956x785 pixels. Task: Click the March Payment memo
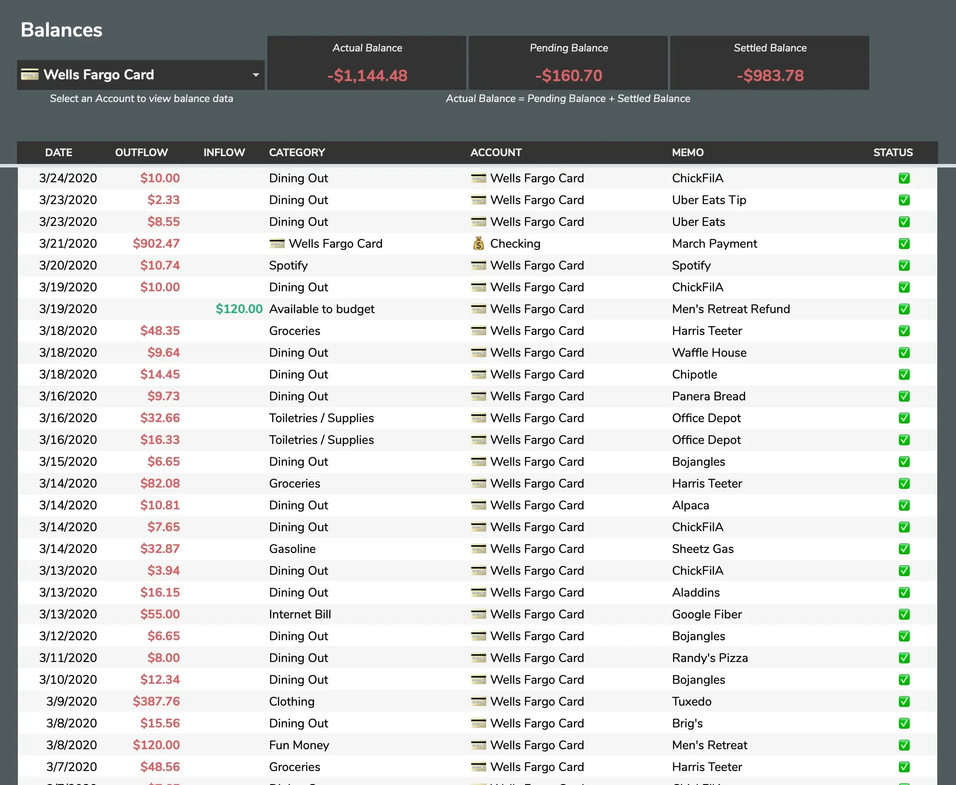[x=714, y=244]
